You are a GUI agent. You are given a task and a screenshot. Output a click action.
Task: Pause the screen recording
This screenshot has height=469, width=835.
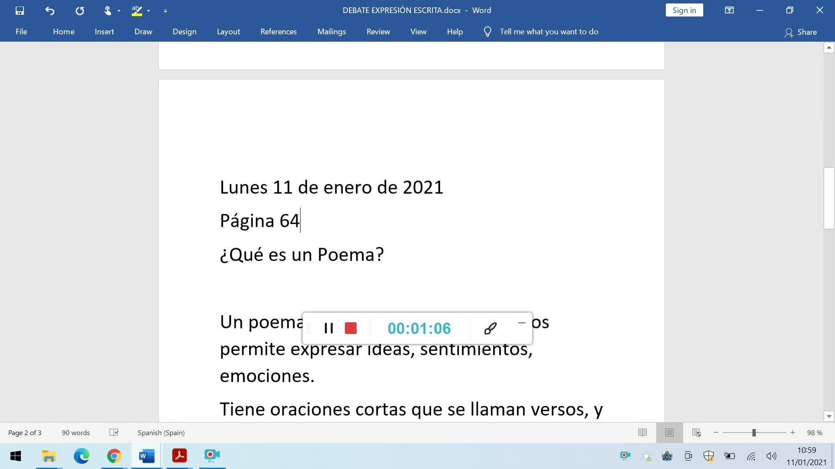[329, 328]
